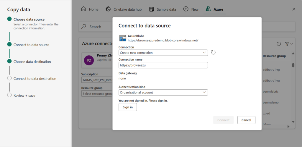
Task: Select the Azure tab
Action: coord(214,9)
